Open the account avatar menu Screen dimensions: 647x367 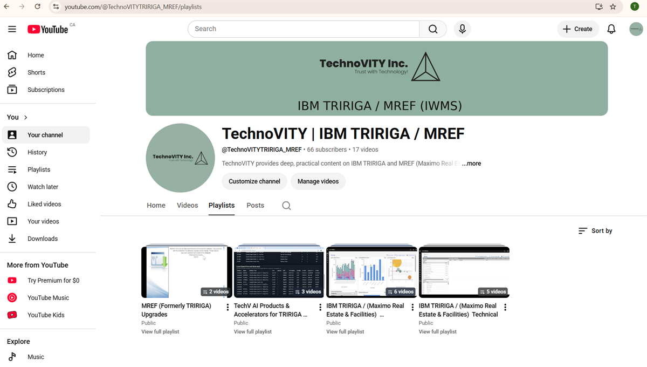[x=636, y=29]
